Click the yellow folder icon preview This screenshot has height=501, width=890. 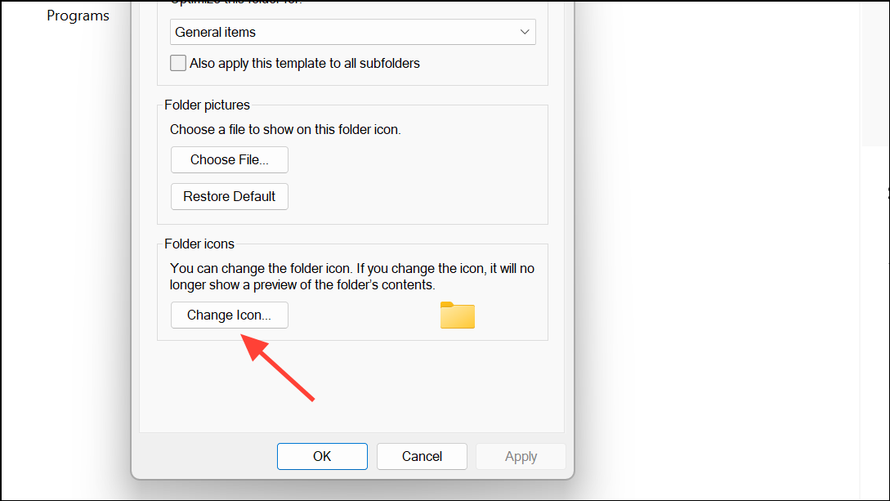click(x=457, y=315)
